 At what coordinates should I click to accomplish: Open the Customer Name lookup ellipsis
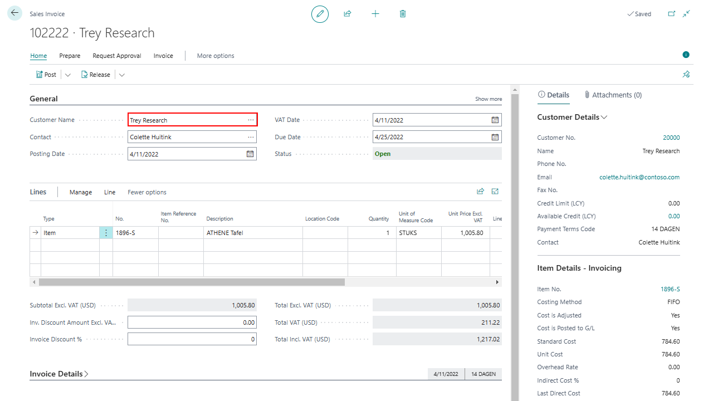pos(251,120)
